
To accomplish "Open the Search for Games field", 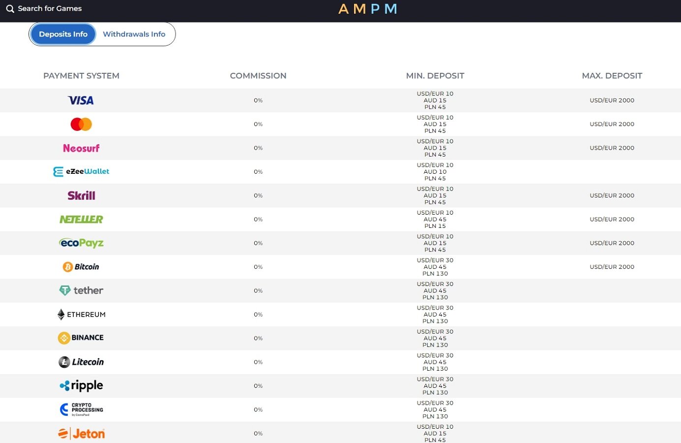I will [50, 8].
